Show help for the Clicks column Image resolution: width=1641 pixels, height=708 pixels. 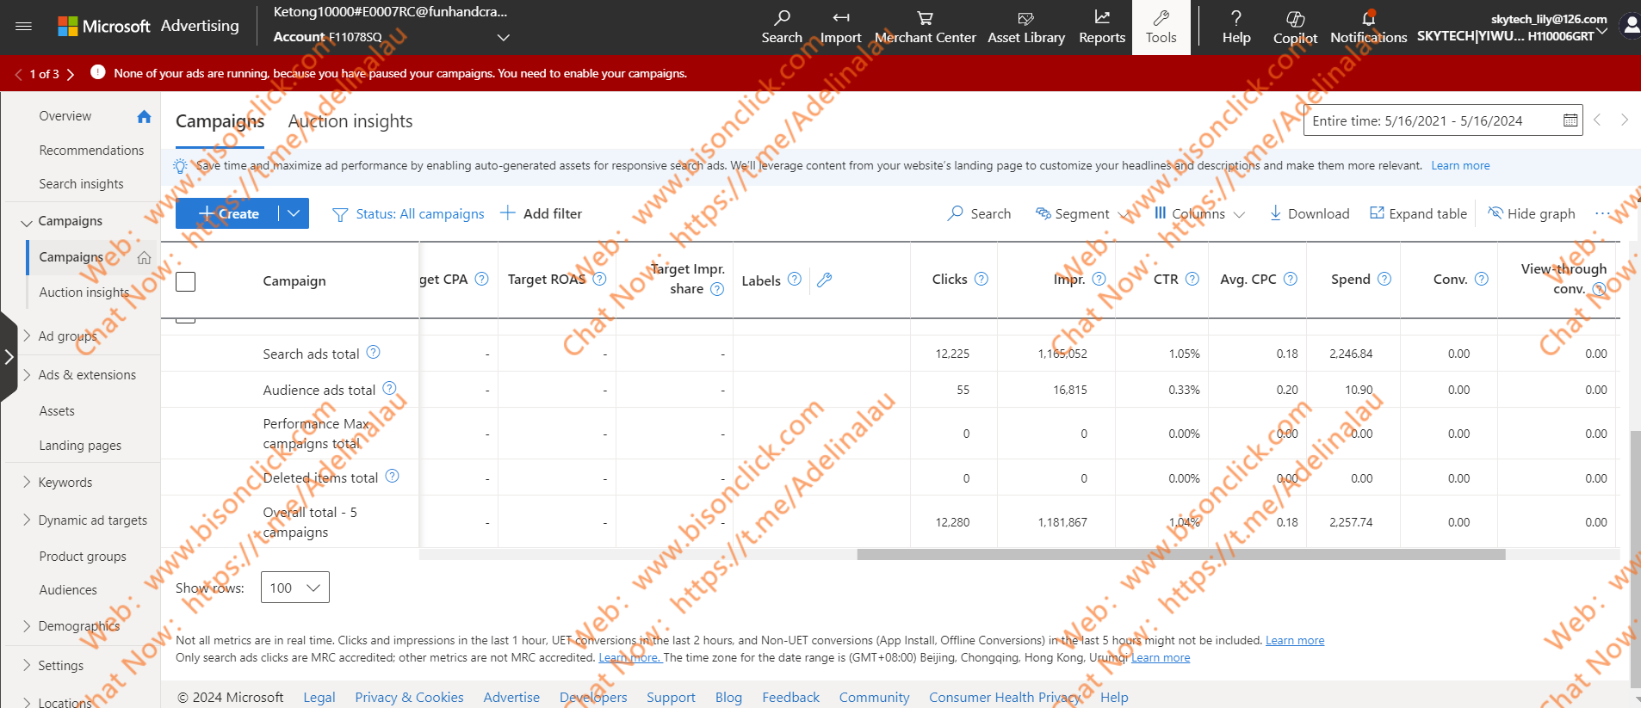tap(982, 279)
